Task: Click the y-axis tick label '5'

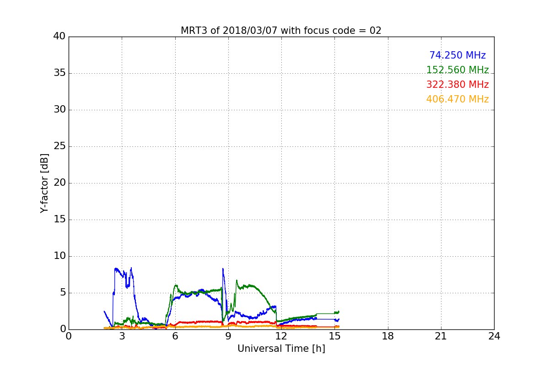Action: [62, 293]
